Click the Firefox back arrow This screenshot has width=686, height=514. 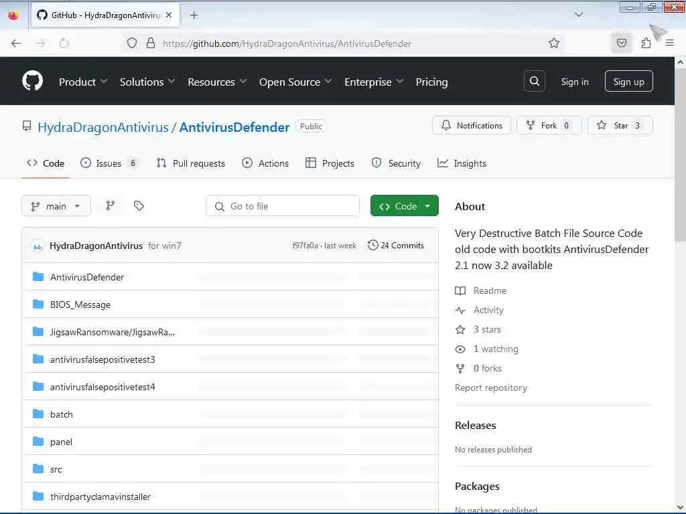16,44
